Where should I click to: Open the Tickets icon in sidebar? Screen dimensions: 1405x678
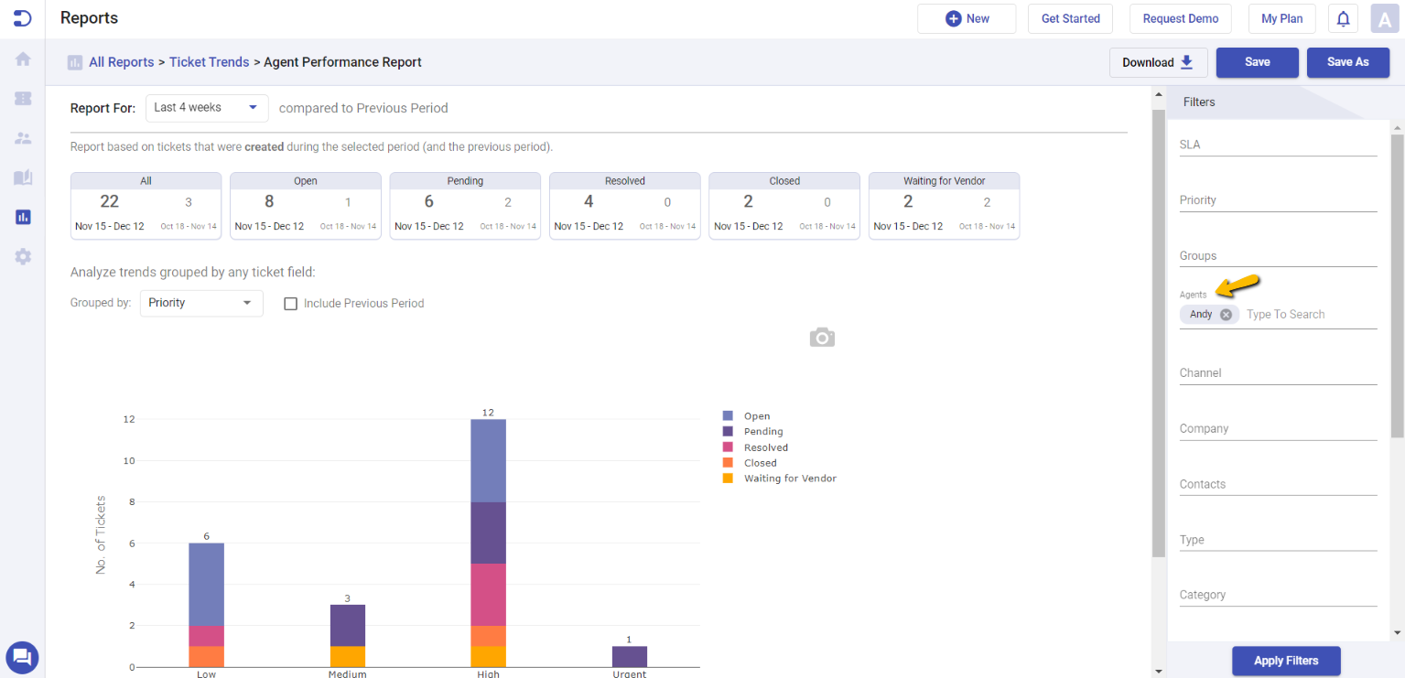click(x=23, y=98)
